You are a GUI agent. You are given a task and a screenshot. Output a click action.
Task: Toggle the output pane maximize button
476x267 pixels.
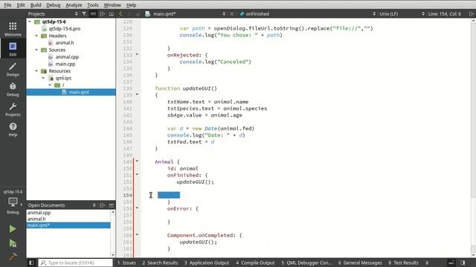tap(451, 263)
